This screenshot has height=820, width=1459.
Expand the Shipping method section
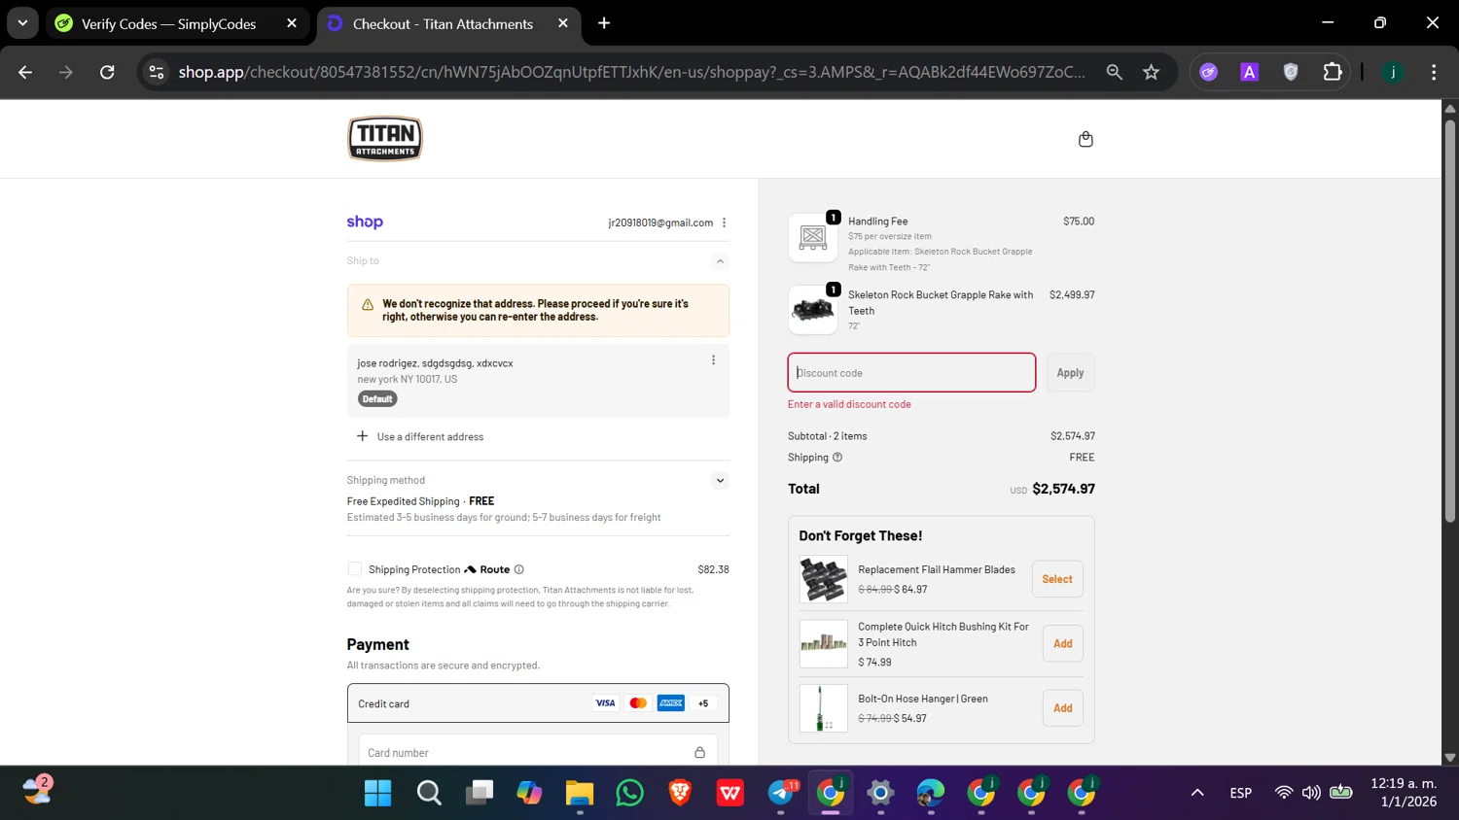click(720, 480)
